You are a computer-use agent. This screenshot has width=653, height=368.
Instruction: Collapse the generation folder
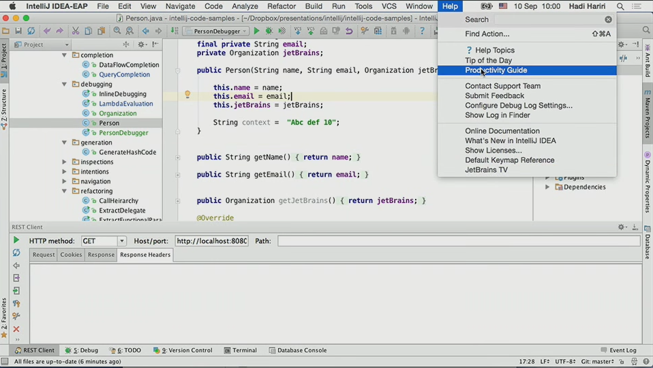coord(65,142)
